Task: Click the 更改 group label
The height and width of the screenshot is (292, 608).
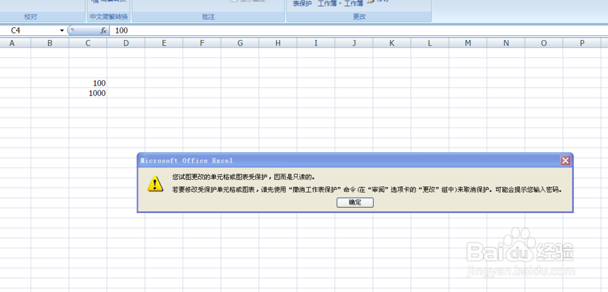Action: [x=359, y=16]
